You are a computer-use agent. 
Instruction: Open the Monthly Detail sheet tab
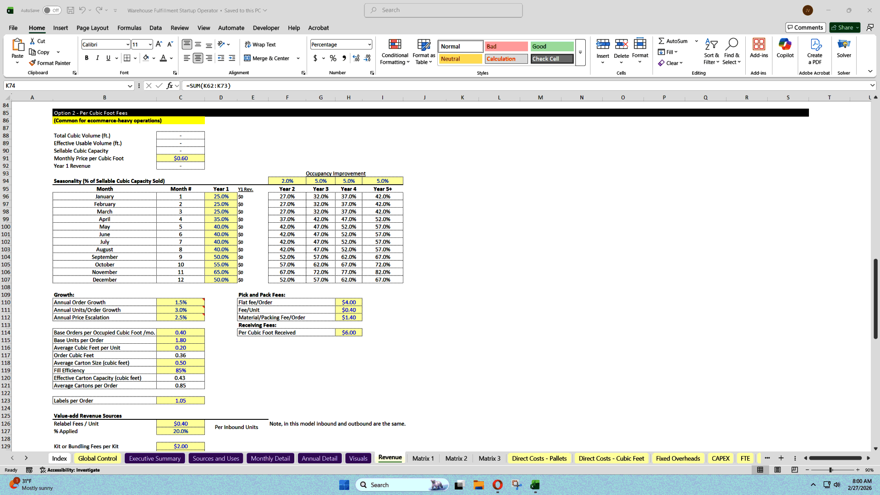pyautogui.click(x=270, y=458)
